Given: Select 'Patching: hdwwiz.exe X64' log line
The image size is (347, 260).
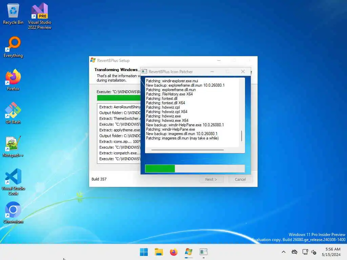Looking at the screenshot, I should click(167, 121).
